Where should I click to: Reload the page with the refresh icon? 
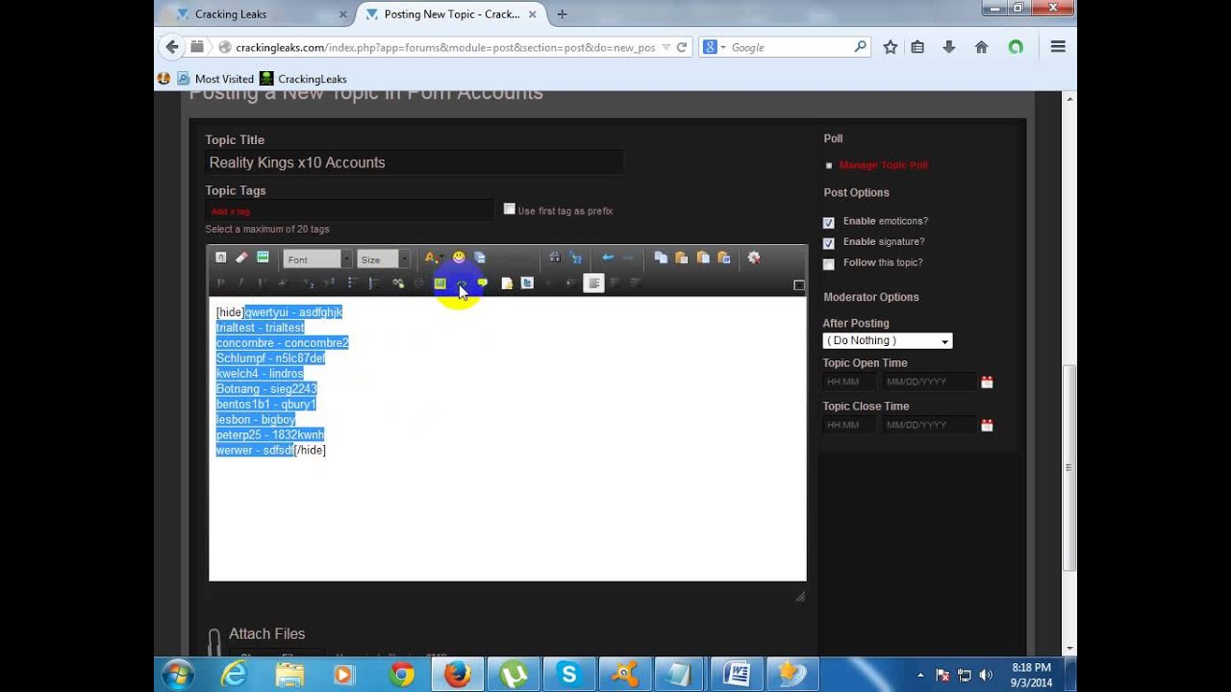point(682,46)
